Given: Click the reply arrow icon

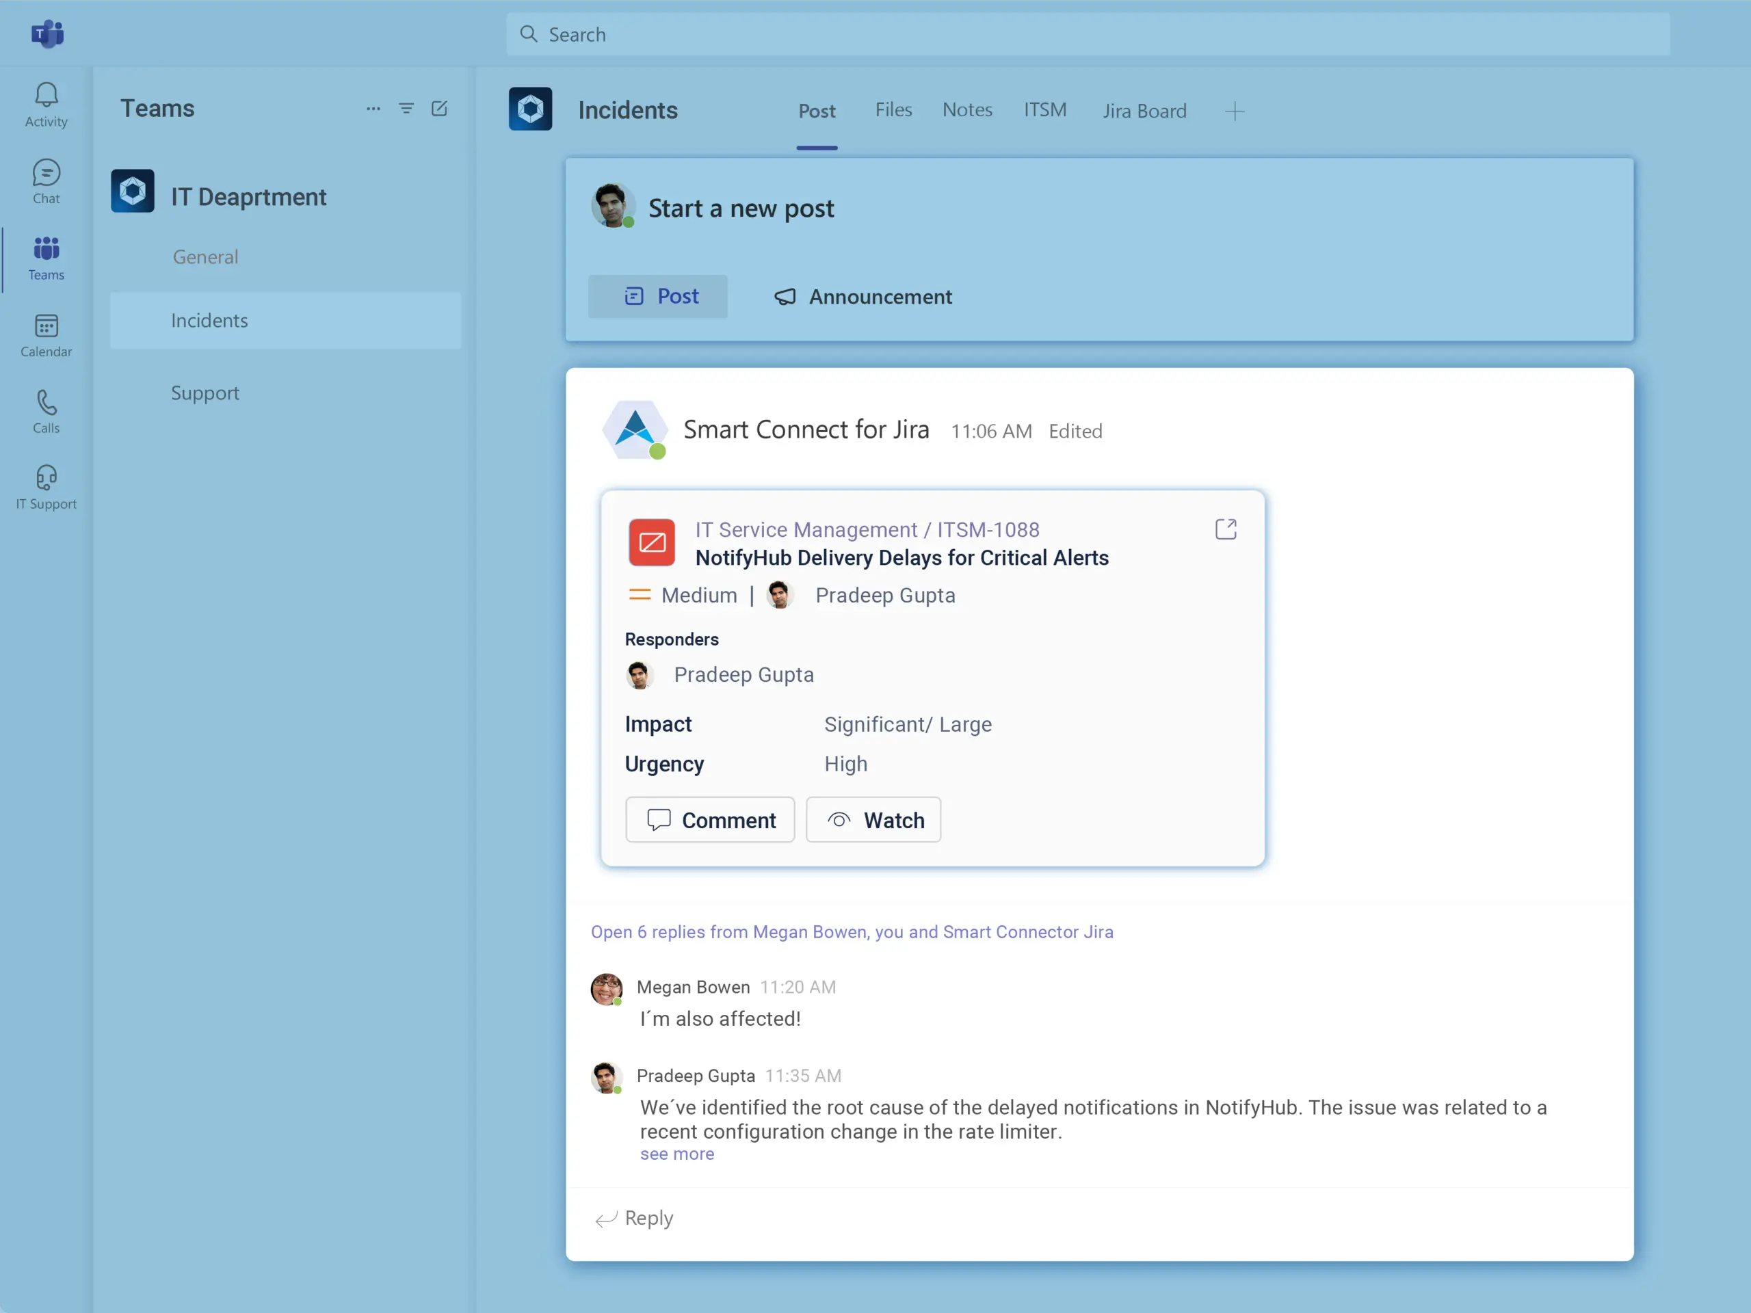Looking at the screenshot, I should click(605, 1219).
